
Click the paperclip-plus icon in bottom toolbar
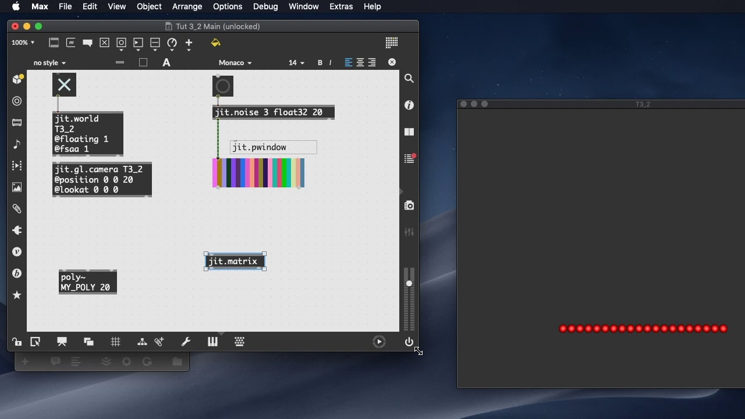coord(159,342)
